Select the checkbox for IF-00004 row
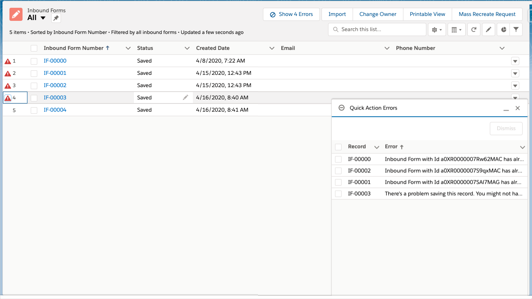 coord(34,110)
